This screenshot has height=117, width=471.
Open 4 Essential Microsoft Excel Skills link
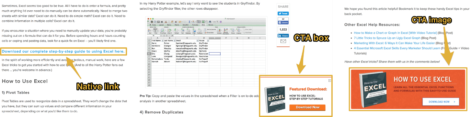(397, 48)
